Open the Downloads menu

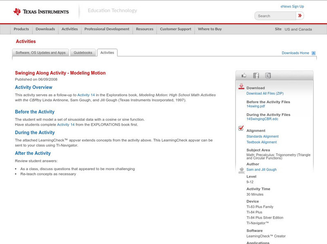[45, 29]
